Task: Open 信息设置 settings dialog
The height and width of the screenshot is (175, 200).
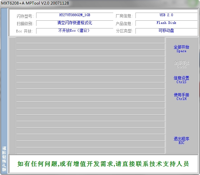Action: 181,80
